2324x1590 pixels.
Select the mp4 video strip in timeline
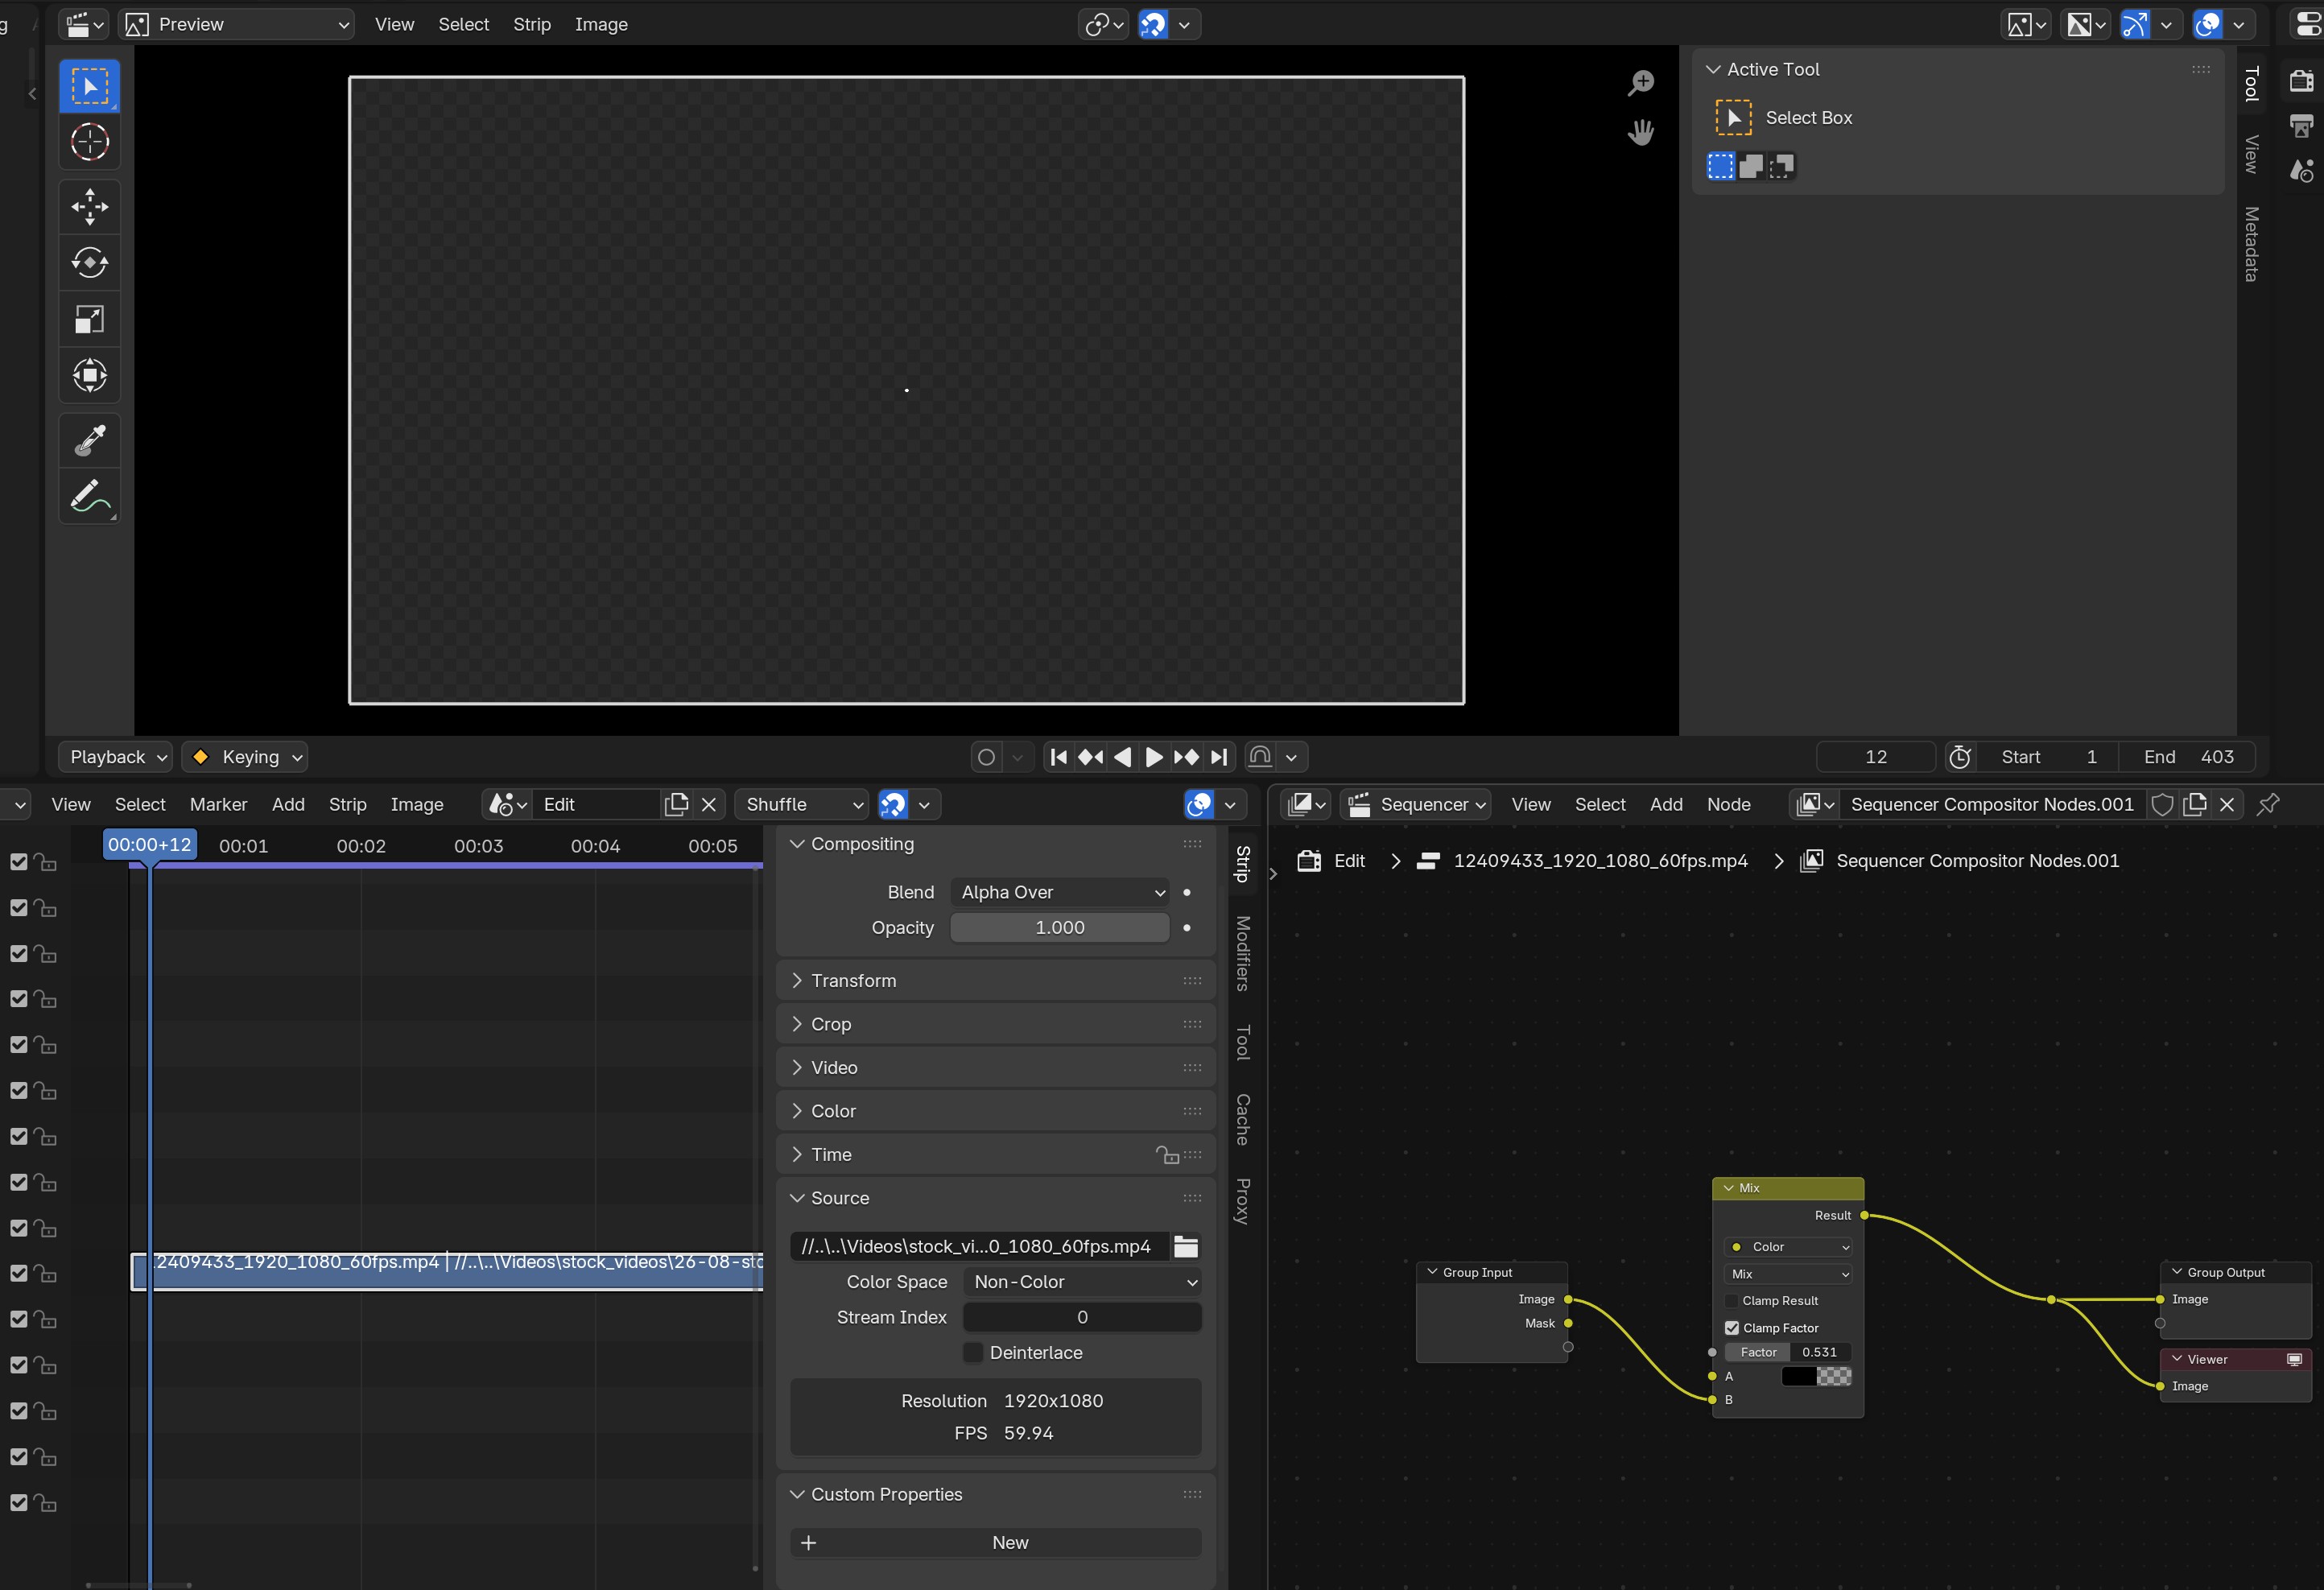point(448,1272)
